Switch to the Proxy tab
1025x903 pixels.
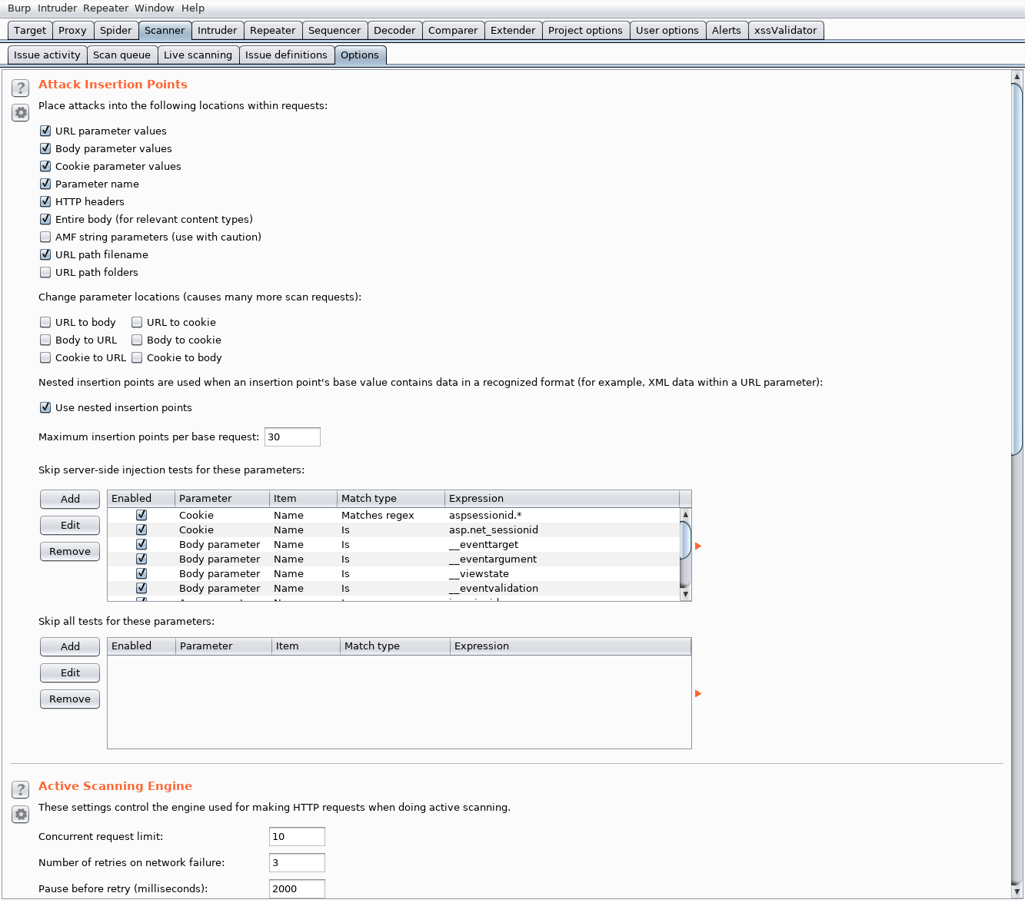click(x=72, y=31)
